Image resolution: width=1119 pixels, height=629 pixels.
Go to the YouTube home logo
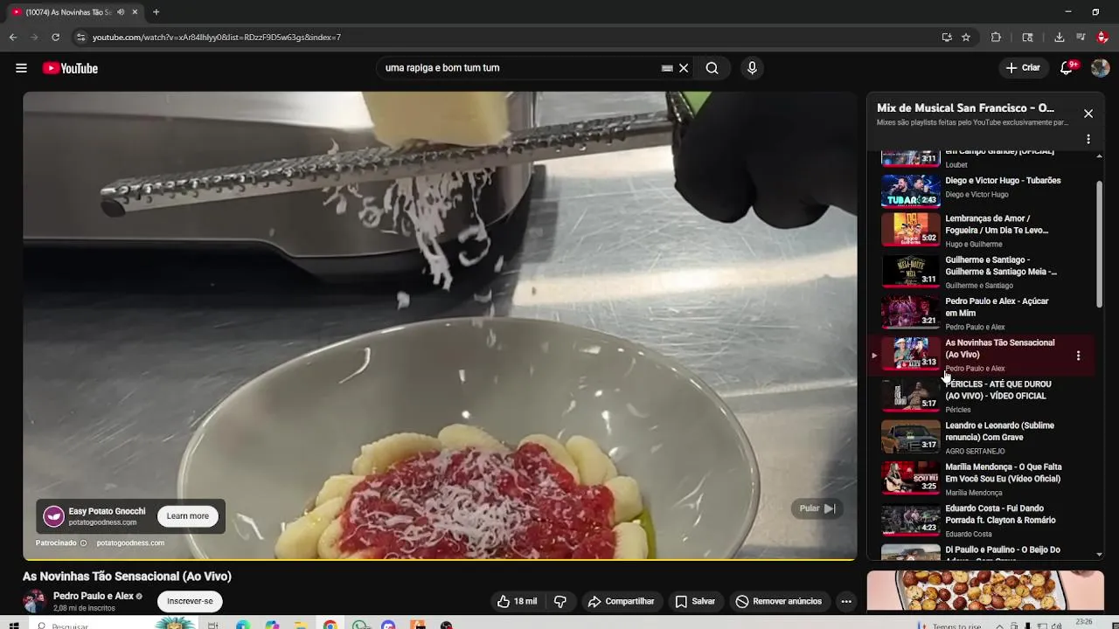tap(70, 68)
